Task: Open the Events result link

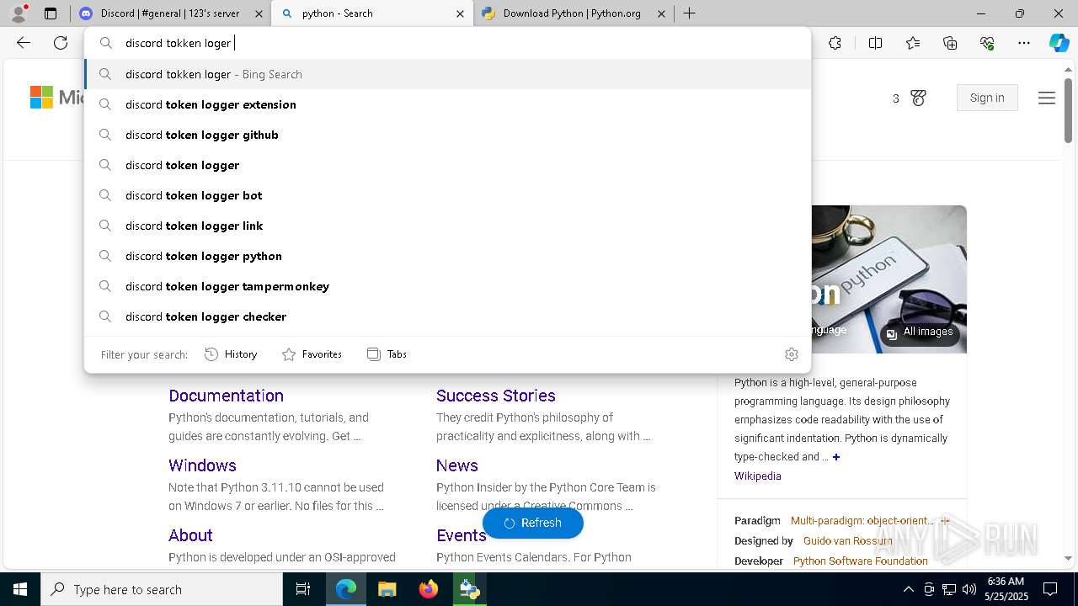Action: point(461,535)
